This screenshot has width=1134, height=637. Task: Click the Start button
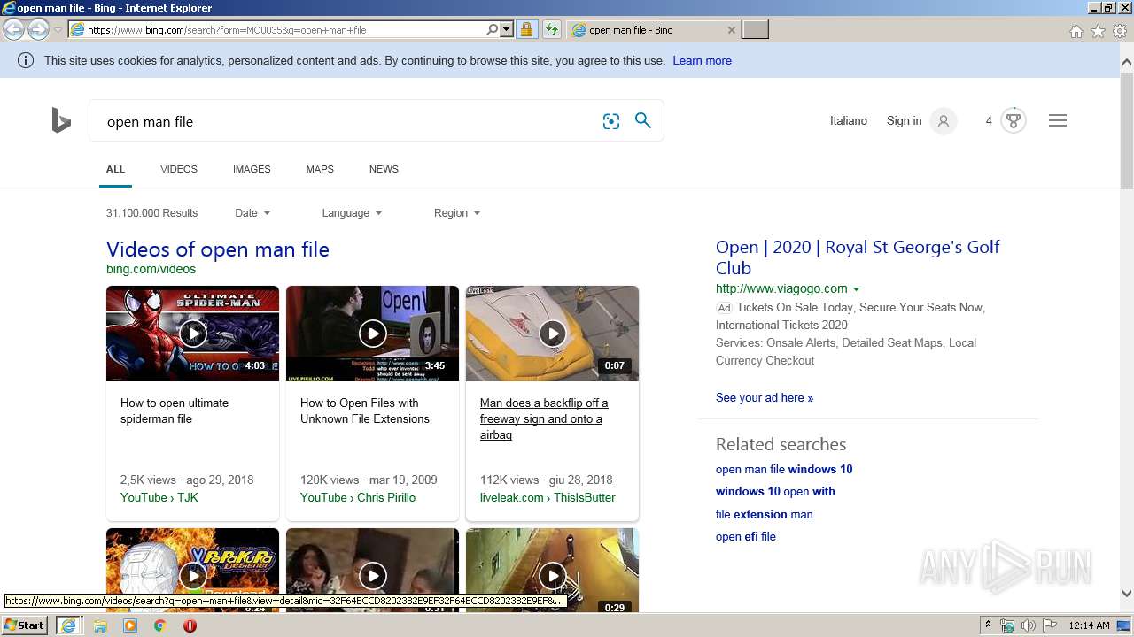coord(24,625)
